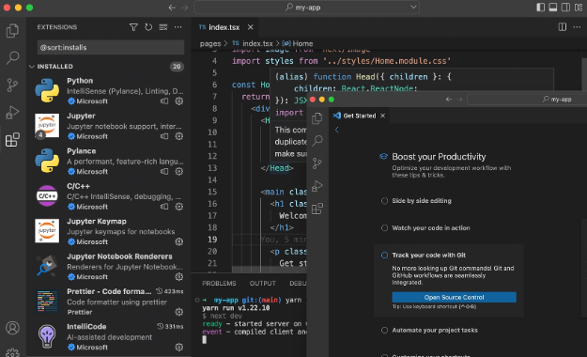
Task: Click the C/C++ extension logo
Action: 47,196
